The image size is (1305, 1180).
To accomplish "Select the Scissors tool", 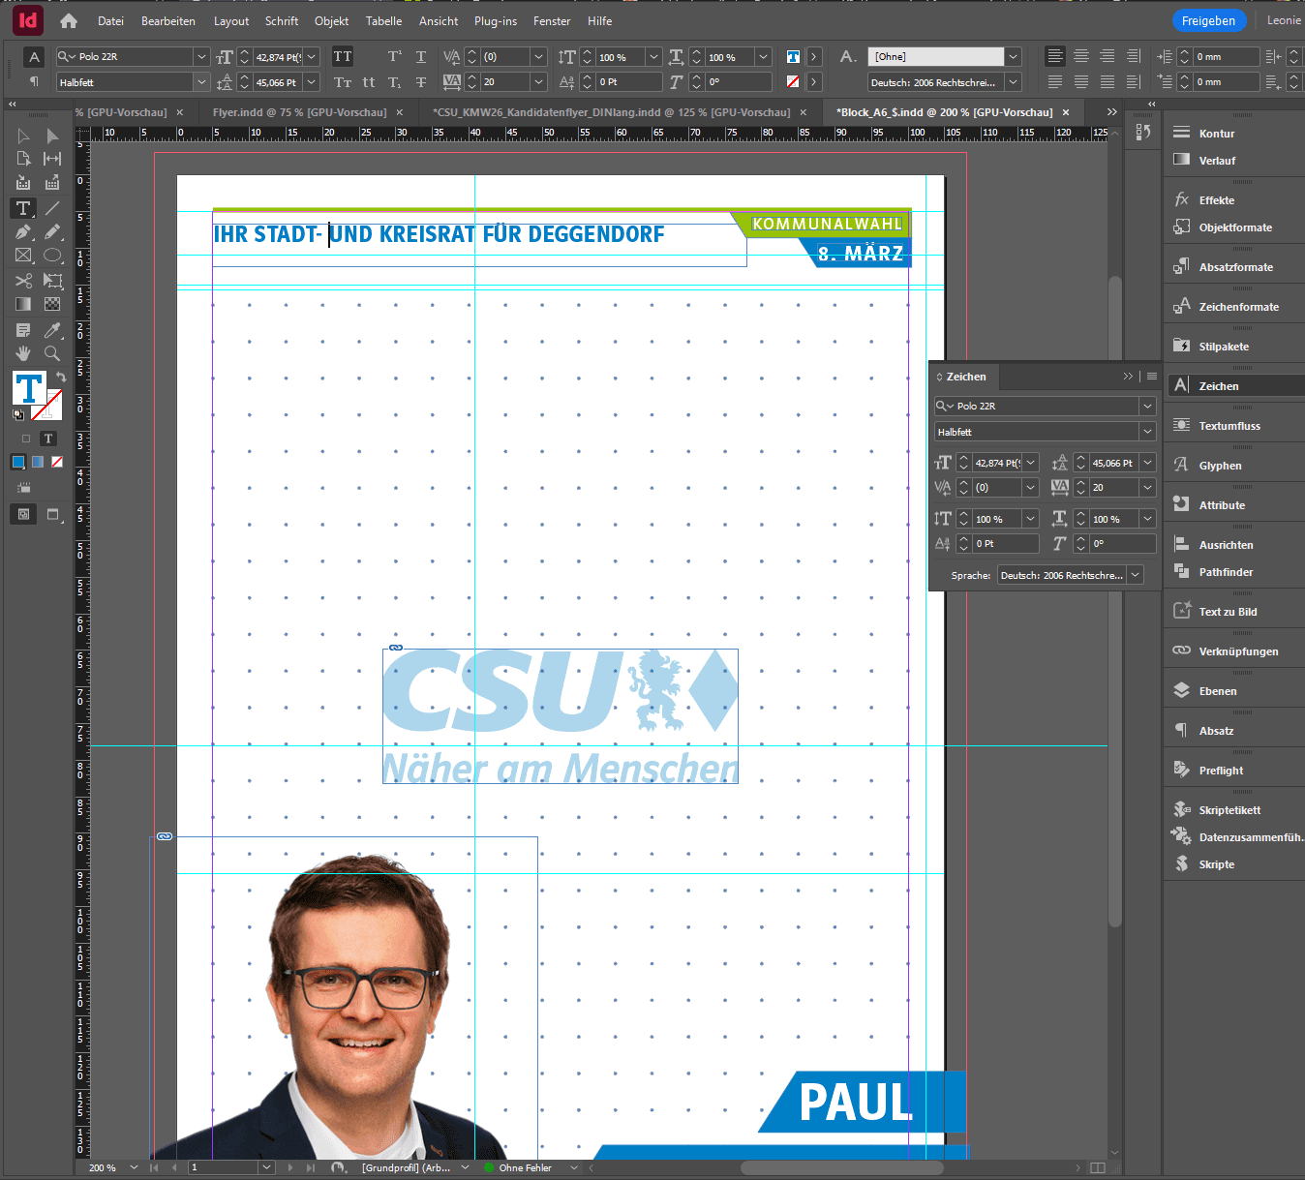I will 23,281.
